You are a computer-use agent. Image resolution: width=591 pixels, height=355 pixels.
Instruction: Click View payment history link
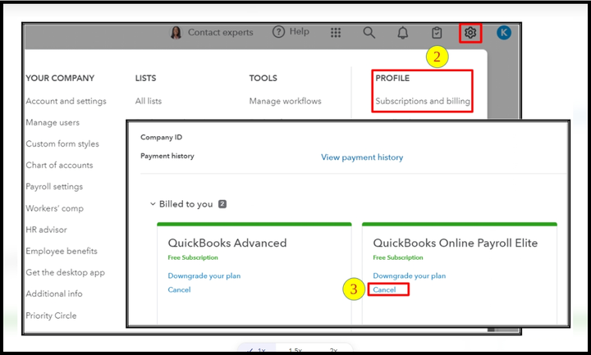coord(362,157)
